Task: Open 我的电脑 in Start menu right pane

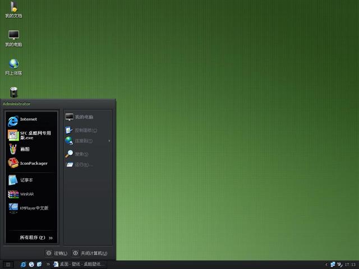Action: pyautogui.click(x=88, y=117)
